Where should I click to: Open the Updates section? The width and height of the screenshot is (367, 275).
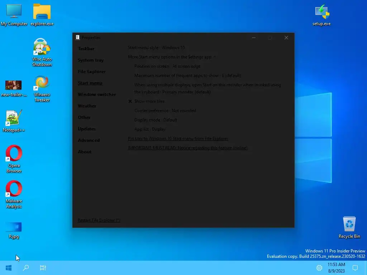point(87,129)
